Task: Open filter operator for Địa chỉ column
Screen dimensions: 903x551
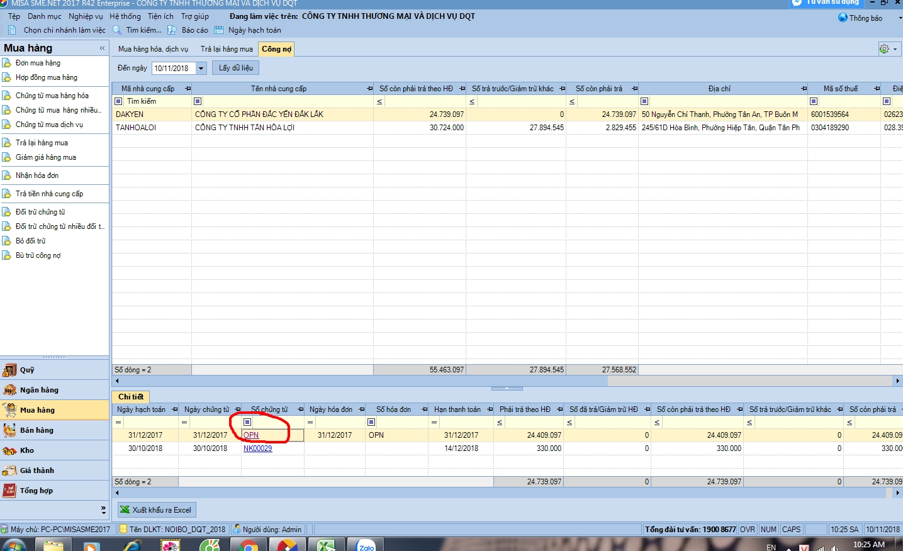Action: point(644,101)
